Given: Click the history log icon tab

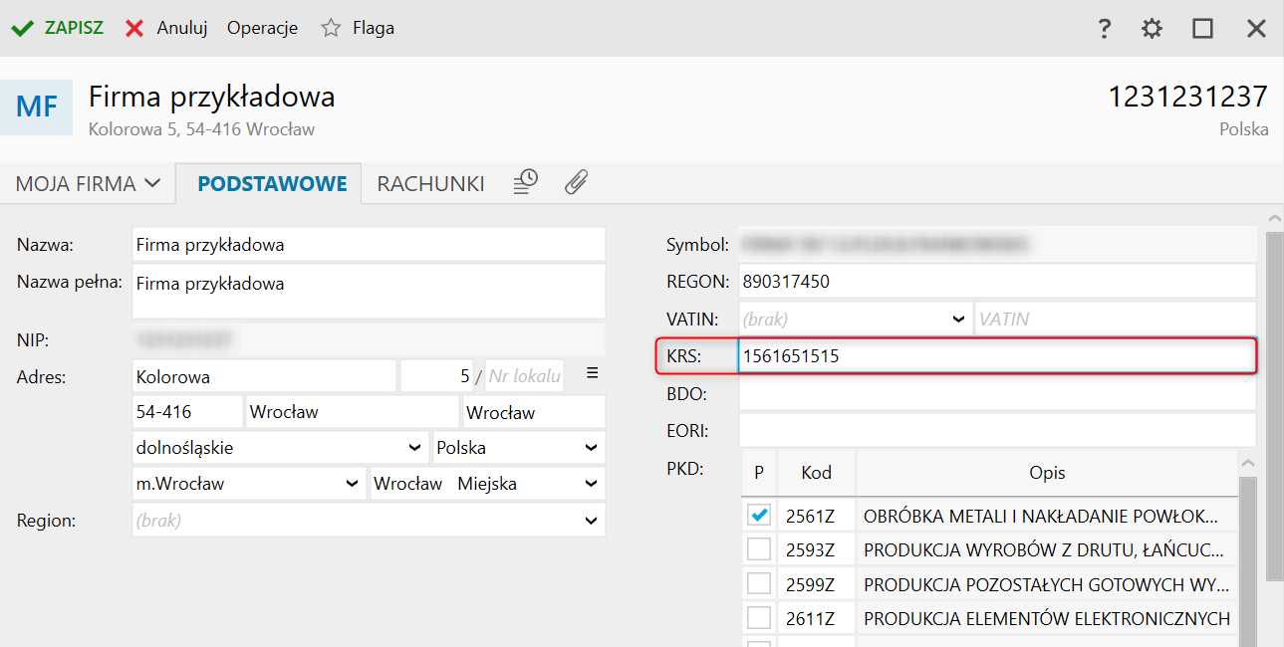Looking at the screenshot, I should [x=525, y=182].
